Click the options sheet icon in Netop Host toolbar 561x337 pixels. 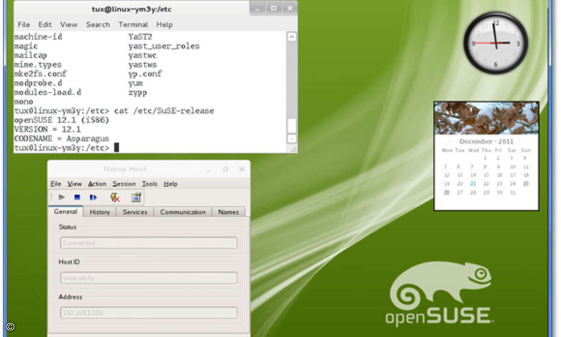[x=136, y=198]
